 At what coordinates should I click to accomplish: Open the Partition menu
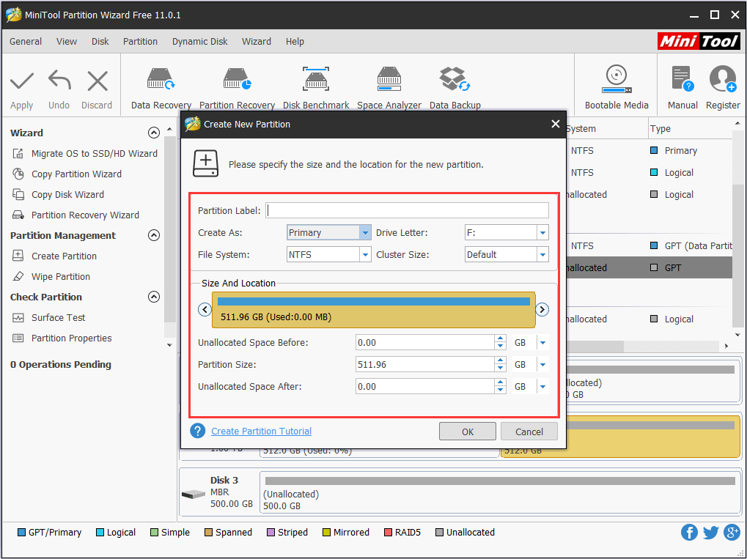(140, 42)
